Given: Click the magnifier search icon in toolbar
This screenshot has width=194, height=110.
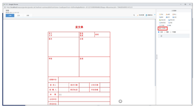Looking at the screenshot, I should click(134, 15).
